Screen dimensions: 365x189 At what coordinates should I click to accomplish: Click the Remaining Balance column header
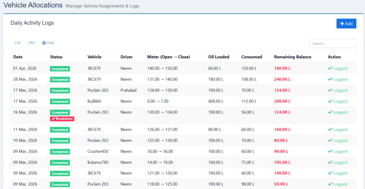pos(293,57)
